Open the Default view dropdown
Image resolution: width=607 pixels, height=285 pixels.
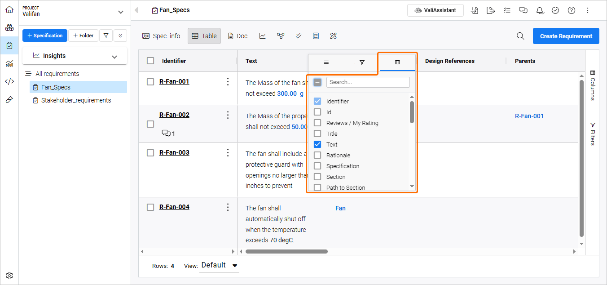(220, 265)
